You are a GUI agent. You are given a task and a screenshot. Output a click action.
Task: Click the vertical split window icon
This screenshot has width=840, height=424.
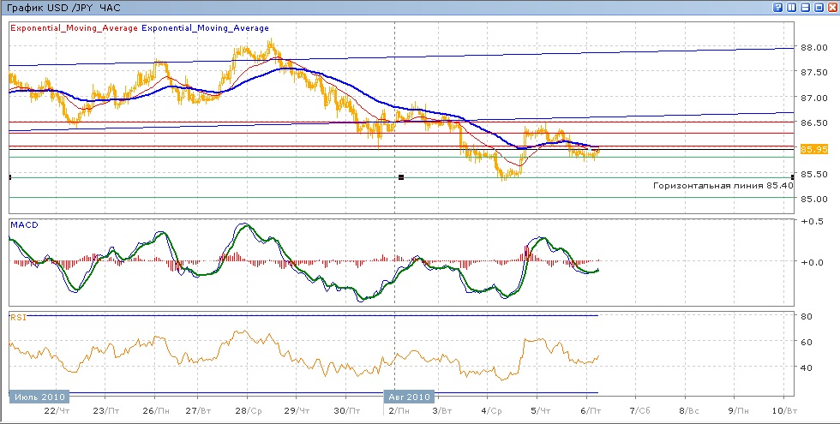click(791, 8)
